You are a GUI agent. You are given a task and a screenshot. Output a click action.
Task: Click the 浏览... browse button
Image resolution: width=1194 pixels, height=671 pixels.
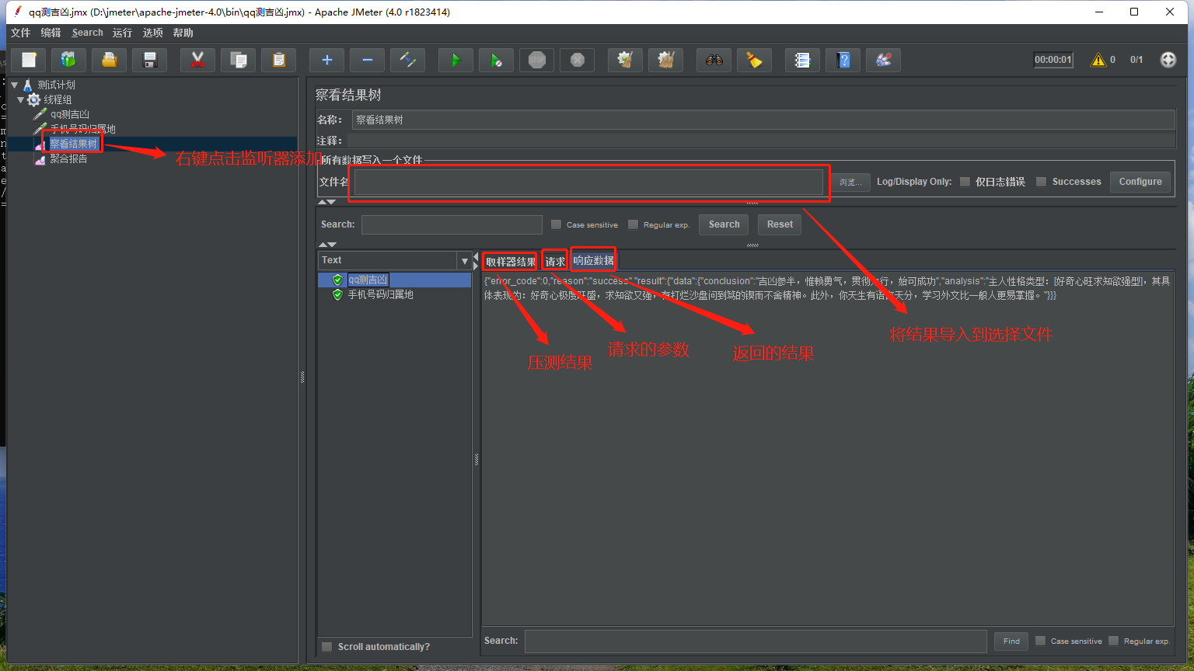[850, 182]
